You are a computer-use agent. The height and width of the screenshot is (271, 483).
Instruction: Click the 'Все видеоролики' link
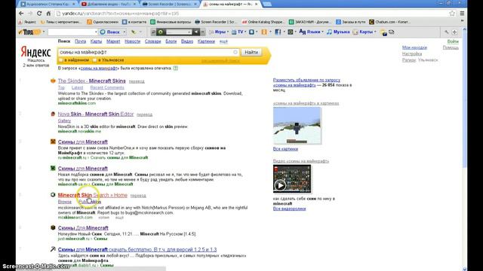pos(289,209)
